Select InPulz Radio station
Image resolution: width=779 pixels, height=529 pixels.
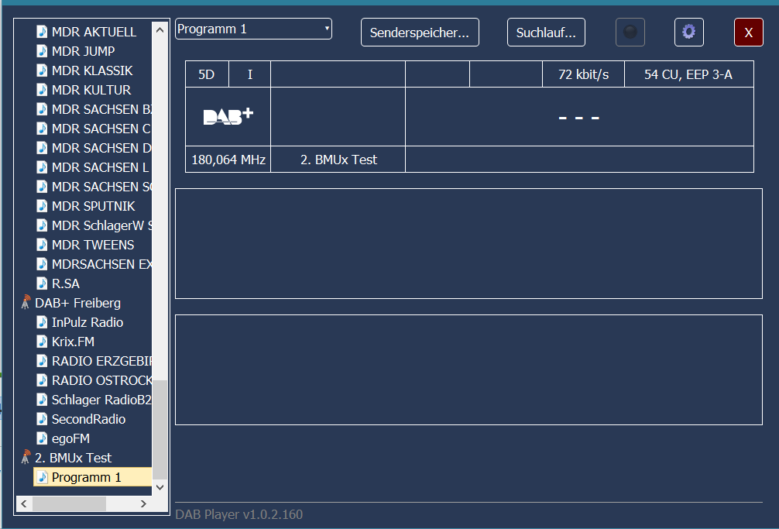tap(87, 322)
